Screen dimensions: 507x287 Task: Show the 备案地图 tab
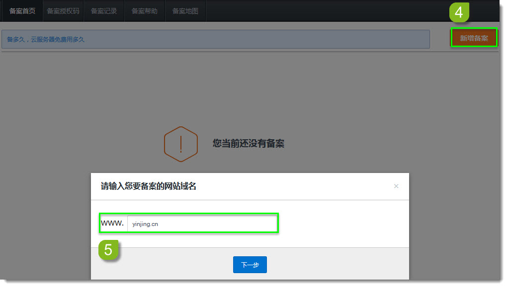(185, 11)
